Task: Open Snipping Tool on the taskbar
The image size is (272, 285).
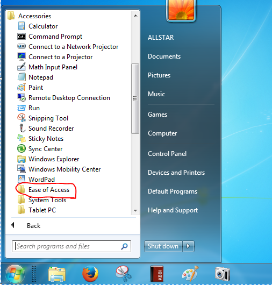Action: 124,274
